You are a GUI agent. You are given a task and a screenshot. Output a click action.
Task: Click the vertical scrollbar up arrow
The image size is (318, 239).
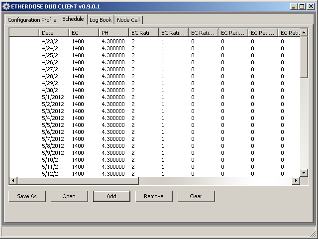tap(304, 32)
